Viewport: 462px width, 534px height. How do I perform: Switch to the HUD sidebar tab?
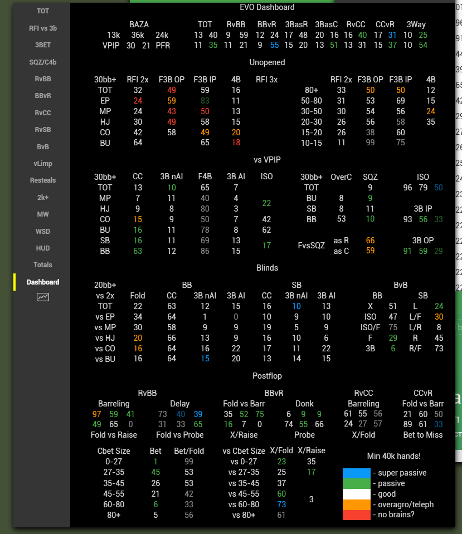42,248
